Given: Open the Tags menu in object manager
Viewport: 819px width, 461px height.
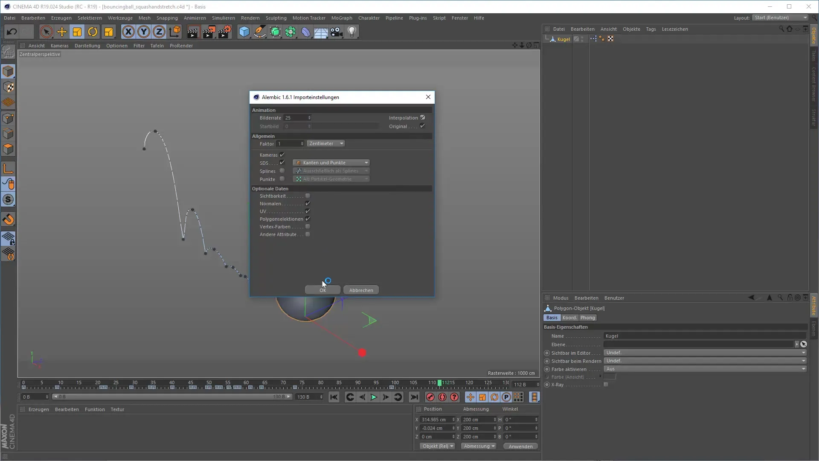Looking at the screenshot, I should click(651, 29).
